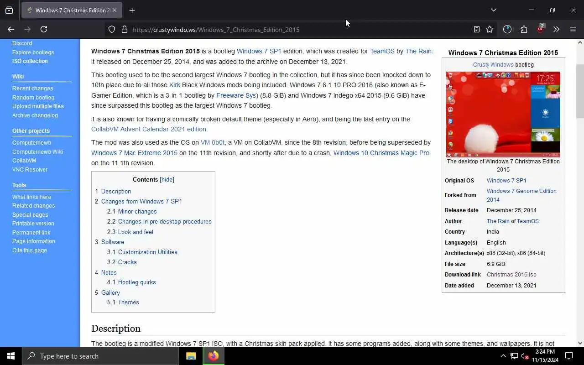Open VNC Resolver project
584x365 pixels.
coord(30,170)
